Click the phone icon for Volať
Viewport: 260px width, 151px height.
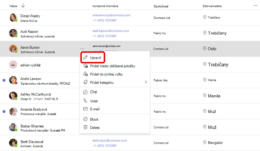[x=85, y=101]
